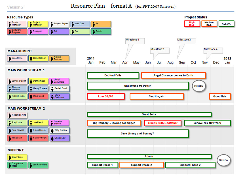Viewport: 241px width, 183px height.
Task: Click the Milestone 1 callout
Action: tap(135, 41)
